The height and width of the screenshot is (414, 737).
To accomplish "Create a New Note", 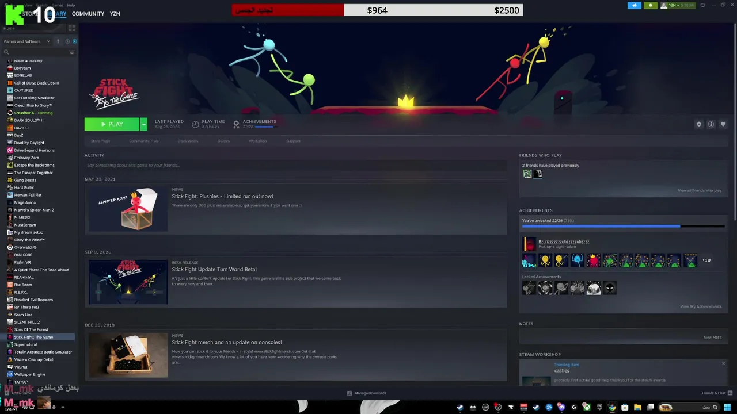I will [x=713, y=338].
